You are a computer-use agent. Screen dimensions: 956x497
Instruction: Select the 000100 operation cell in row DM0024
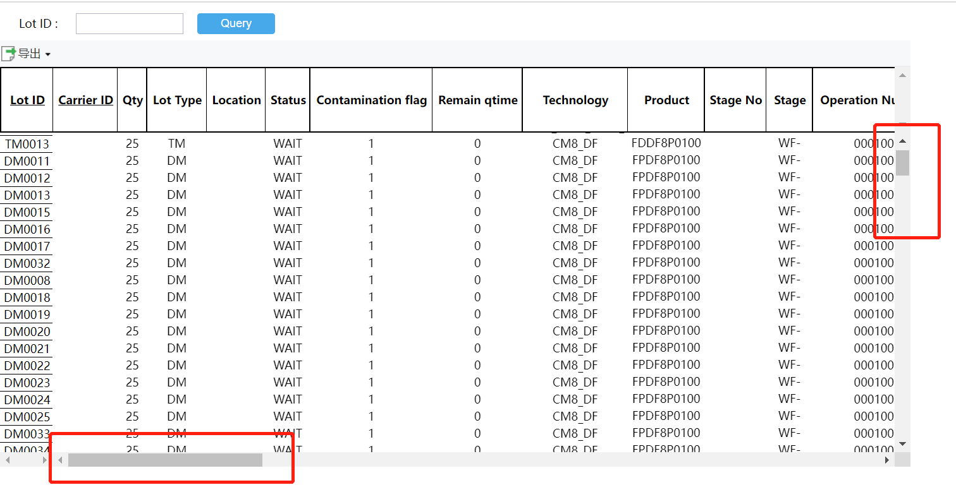pos(874,399)
